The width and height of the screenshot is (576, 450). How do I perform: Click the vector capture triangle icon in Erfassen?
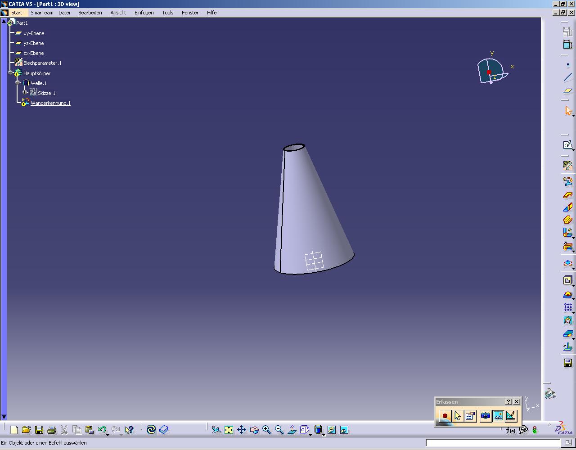coord(510,416)
